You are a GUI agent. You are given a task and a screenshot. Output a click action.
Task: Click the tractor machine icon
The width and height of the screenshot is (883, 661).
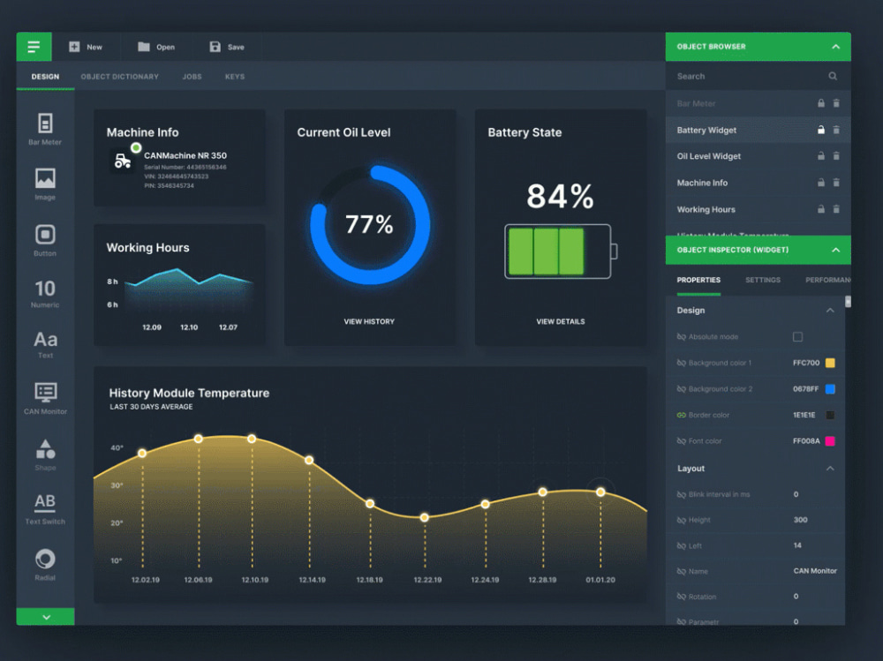(x=122, y=161)
